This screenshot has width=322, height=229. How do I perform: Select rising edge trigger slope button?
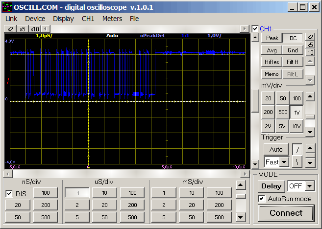pos(297,149)
